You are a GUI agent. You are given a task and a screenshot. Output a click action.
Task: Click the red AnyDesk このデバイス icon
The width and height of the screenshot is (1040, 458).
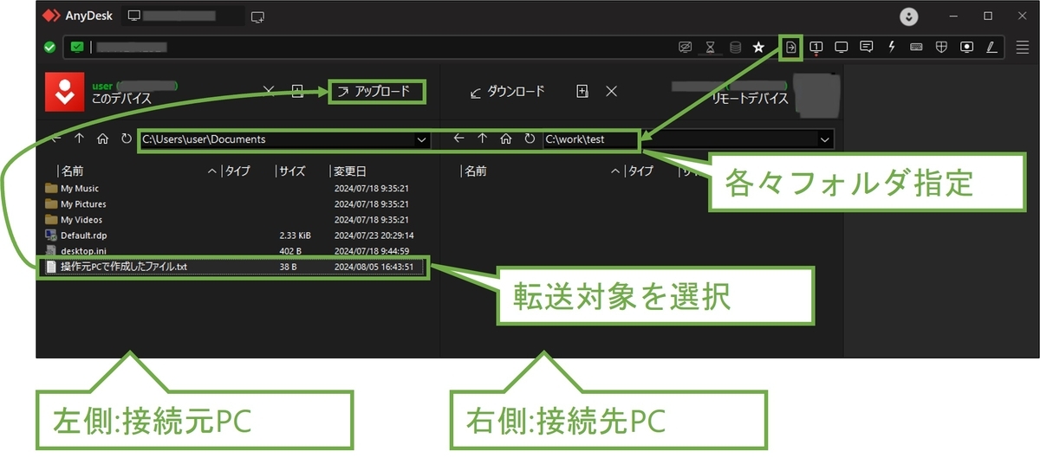[64, 93]
